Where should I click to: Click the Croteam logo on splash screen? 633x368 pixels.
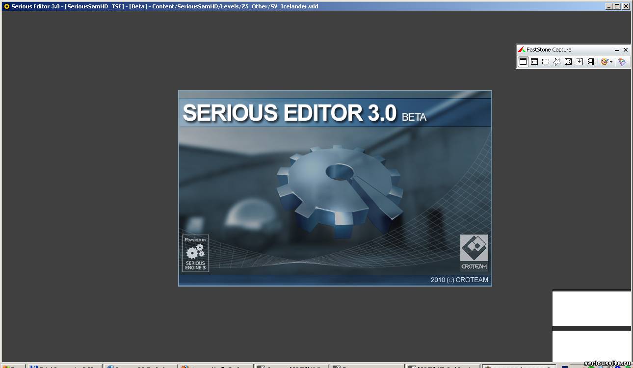pos(474,252)
